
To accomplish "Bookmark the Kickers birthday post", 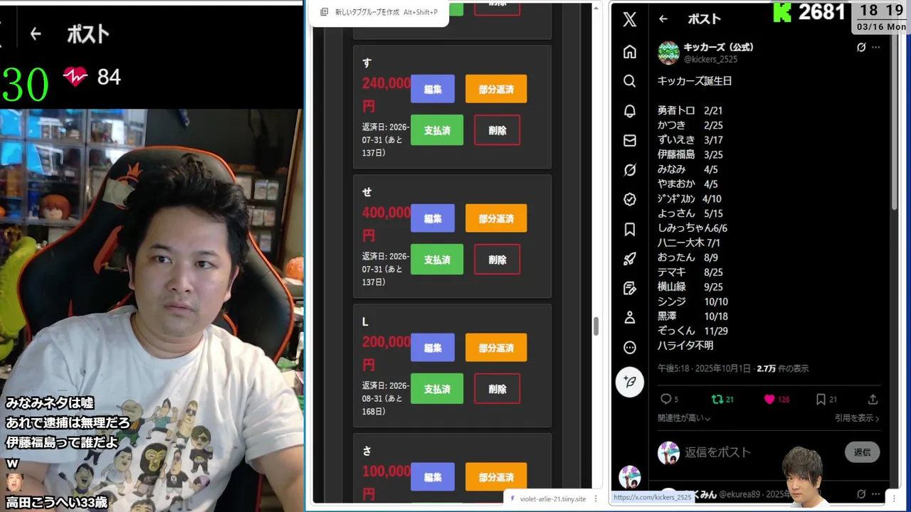I will coord(826,399).
